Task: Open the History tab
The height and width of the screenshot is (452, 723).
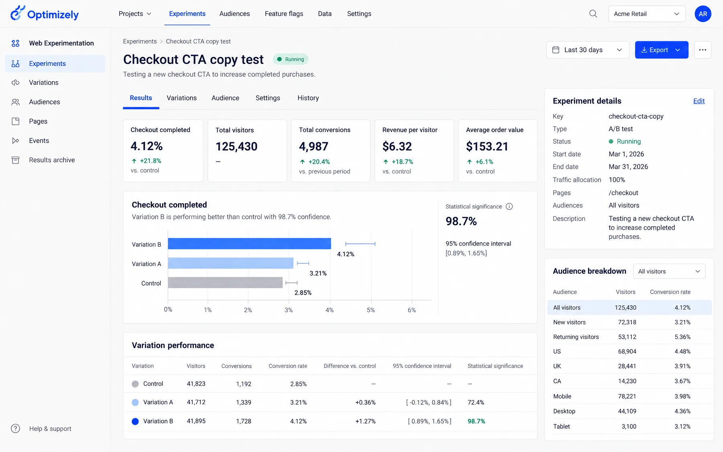Action: [x=308, y=98]
